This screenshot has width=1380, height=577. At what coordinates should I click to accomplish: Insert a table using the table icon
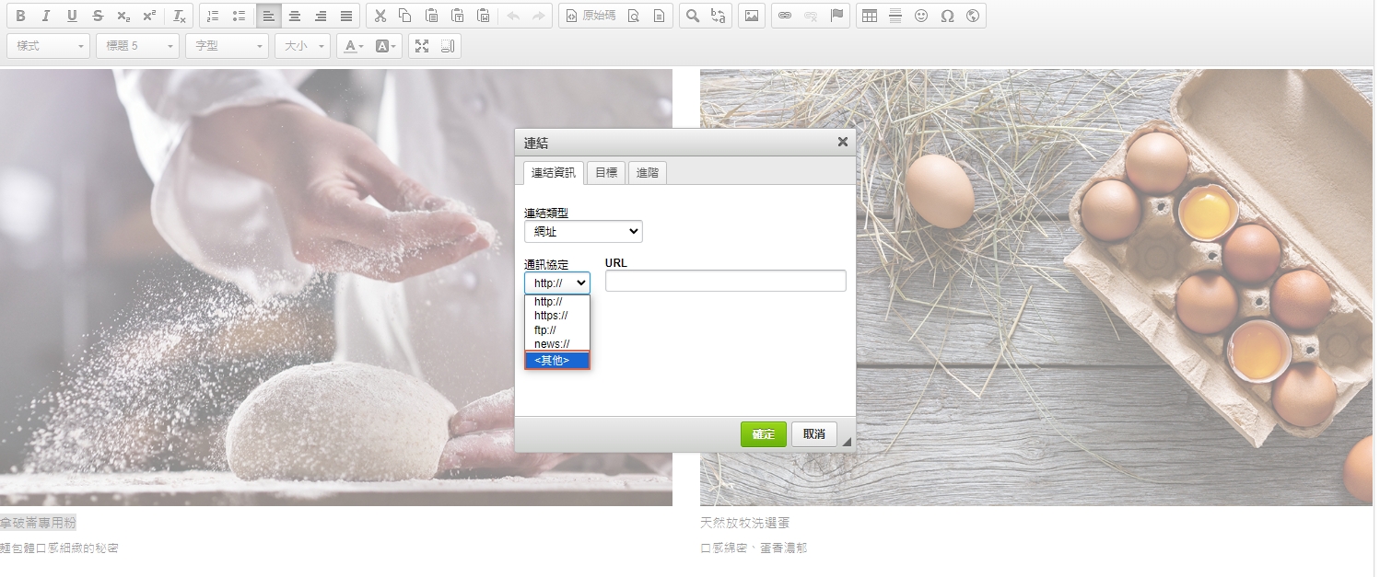(869, 16)
